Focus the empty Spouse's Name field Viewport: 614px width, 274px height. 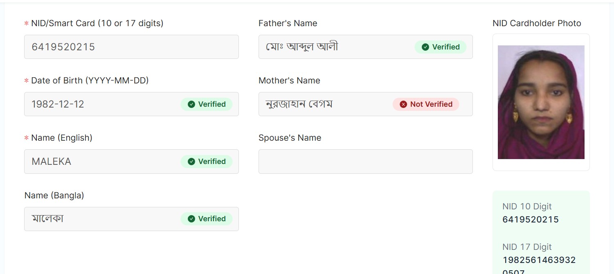(365, 162)
